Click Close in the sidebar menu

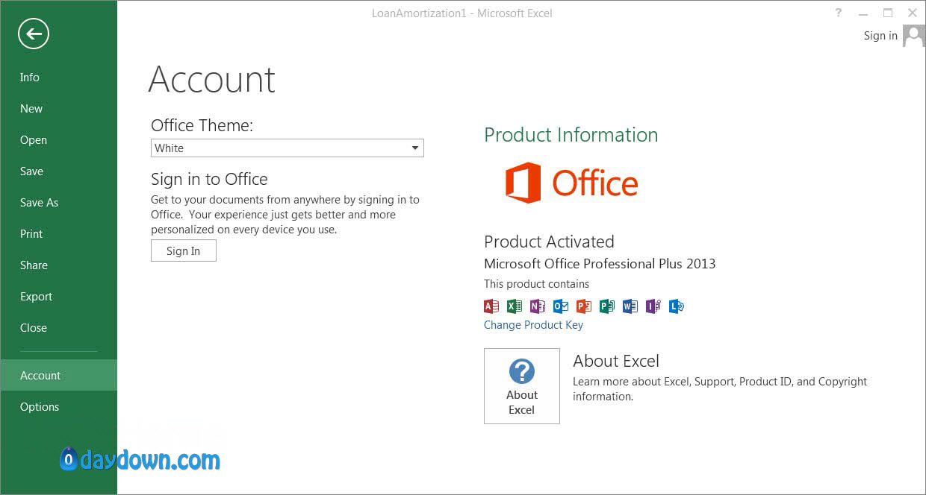(x=58, y=328)
